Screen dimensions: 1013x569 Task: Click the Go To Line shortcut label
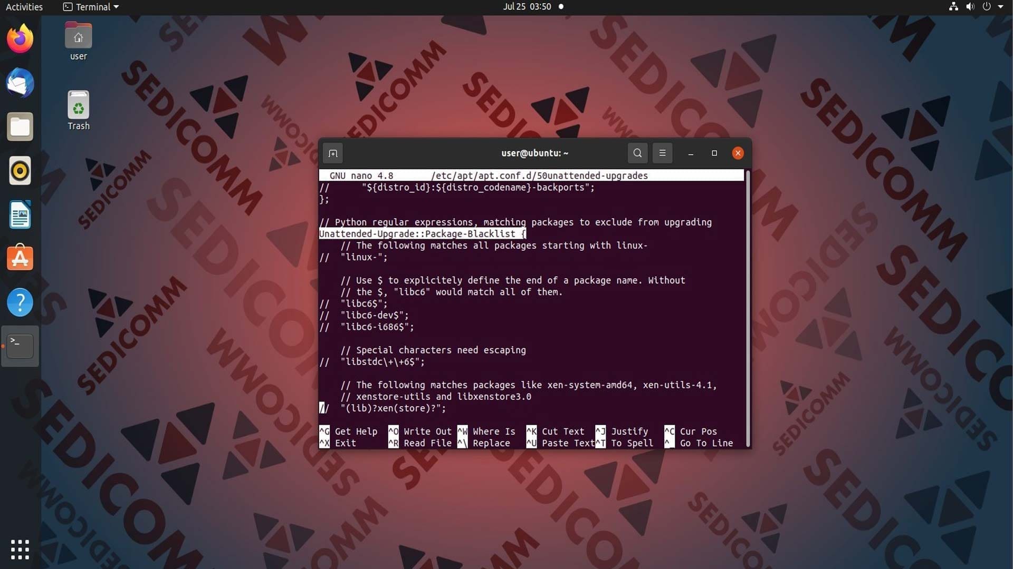[706, 443]
